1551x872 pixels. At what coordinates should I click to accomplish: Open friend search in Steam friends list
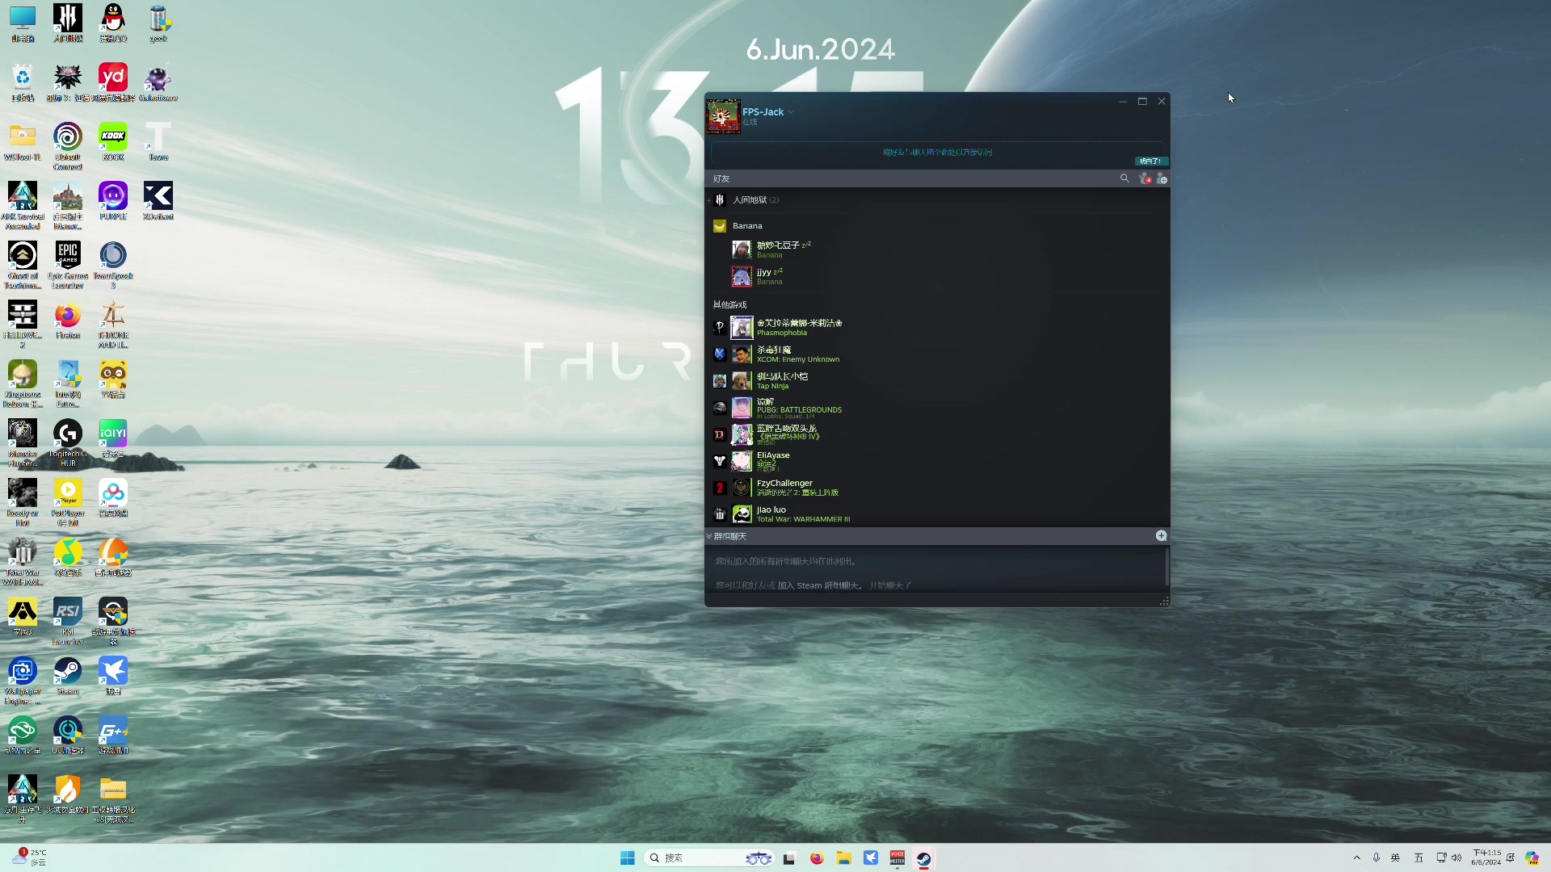coord(1124,178)
